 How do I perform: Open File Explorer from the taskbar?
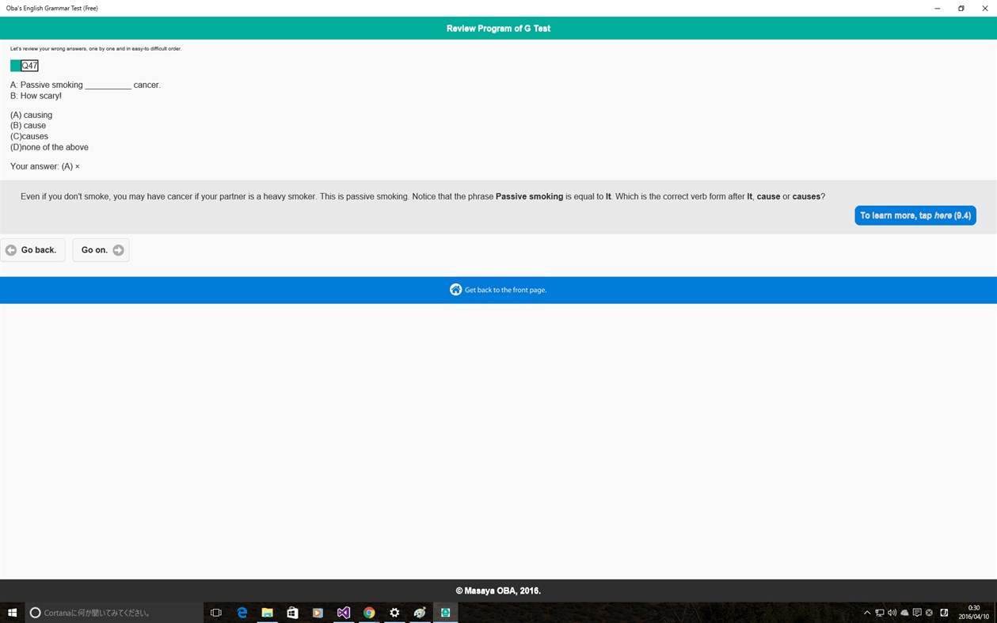[x=268, y=612]
